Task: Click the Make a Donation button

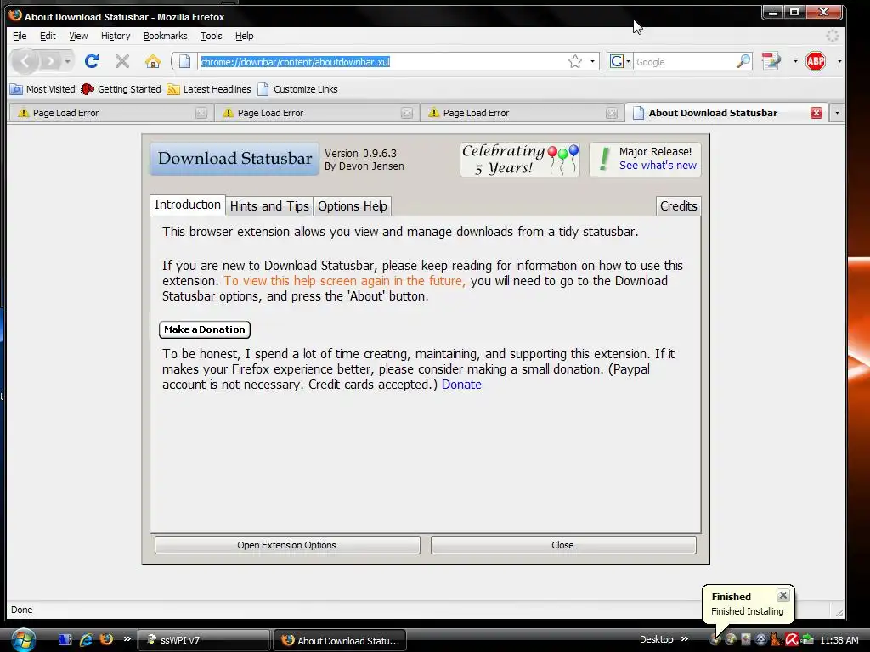Action: tap(205, 329)
